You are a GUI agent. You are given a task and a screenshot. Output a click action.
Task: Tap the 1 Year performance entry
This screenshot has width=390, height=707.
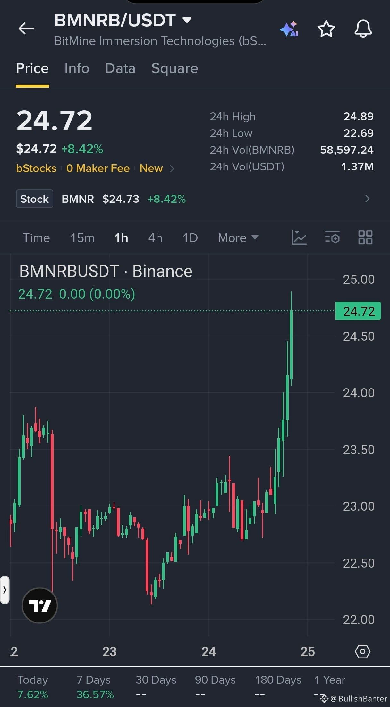point(330,687)
